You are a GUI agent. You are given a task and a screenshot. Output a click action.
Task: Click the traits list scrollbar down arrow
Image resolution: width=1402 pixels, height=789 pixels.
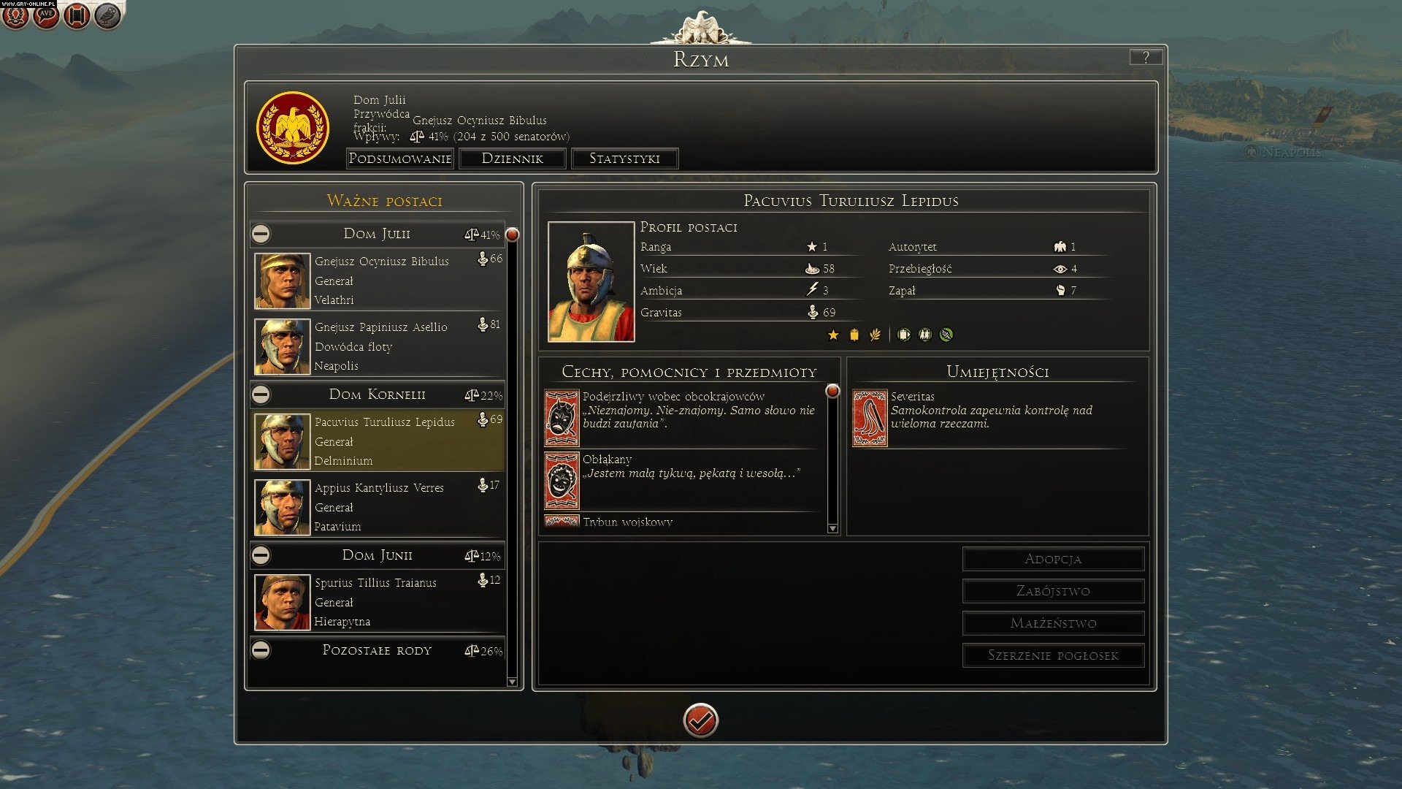[x=832, y=528]
